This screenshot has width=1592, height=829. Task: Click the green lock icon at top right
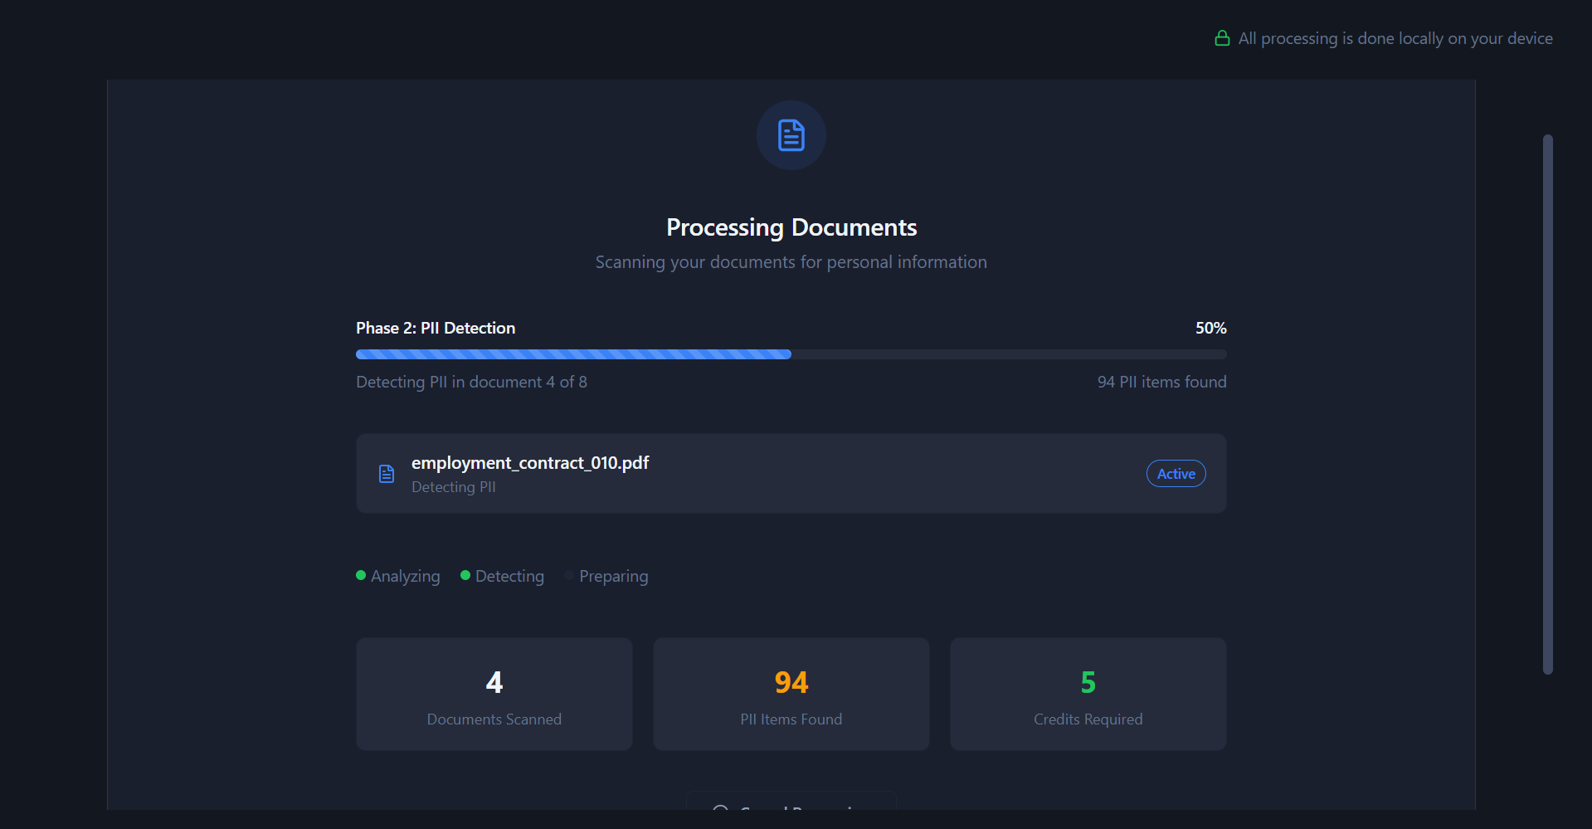[x=1221, y=38]
